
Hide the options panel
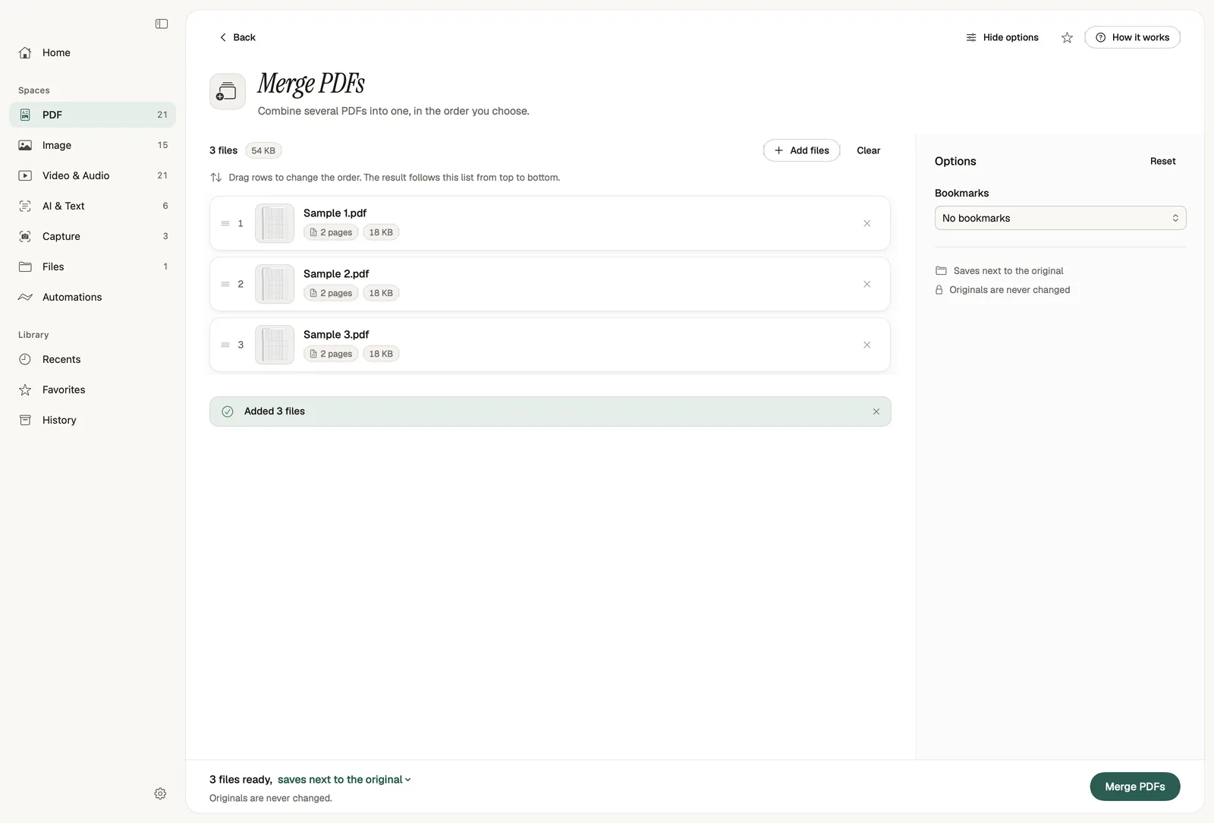1002,38
